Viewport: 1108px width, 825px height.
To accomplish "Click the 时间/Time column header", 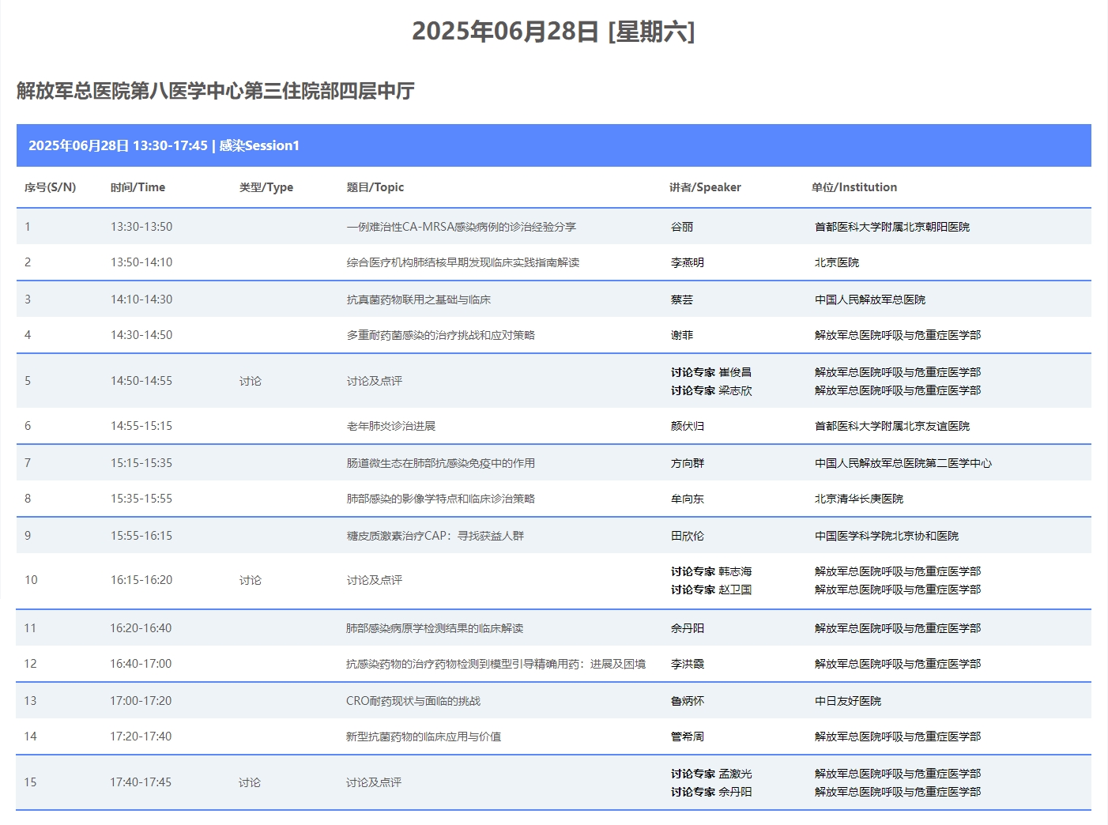I will (x=138, y=187).
